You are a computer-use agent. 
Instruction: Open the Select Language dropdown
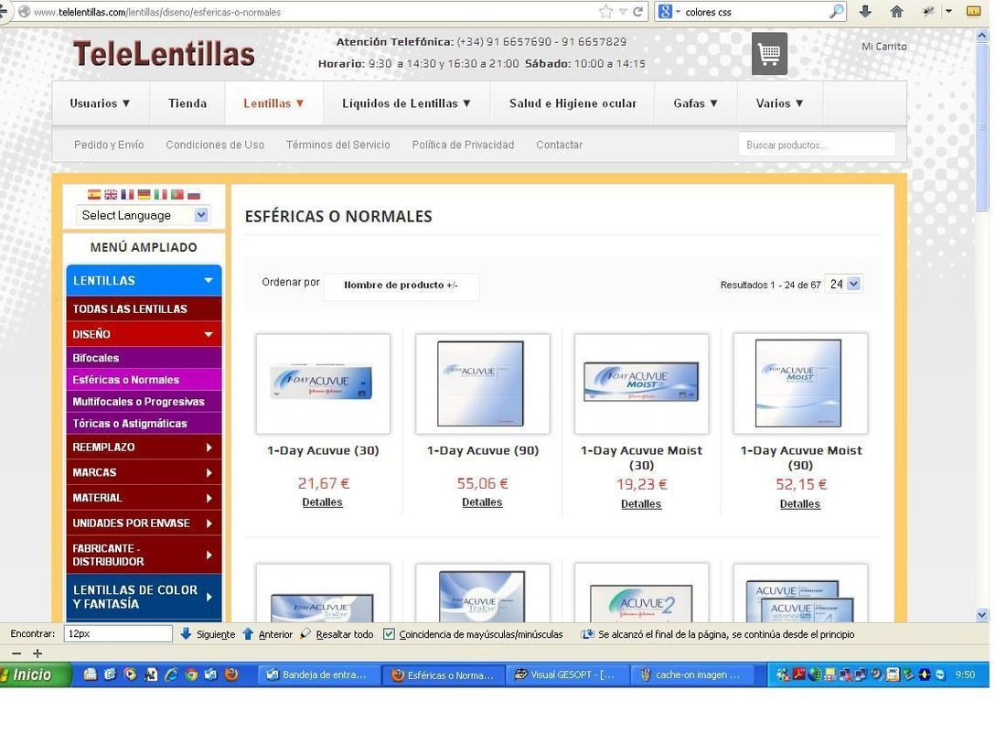point(143,215)
